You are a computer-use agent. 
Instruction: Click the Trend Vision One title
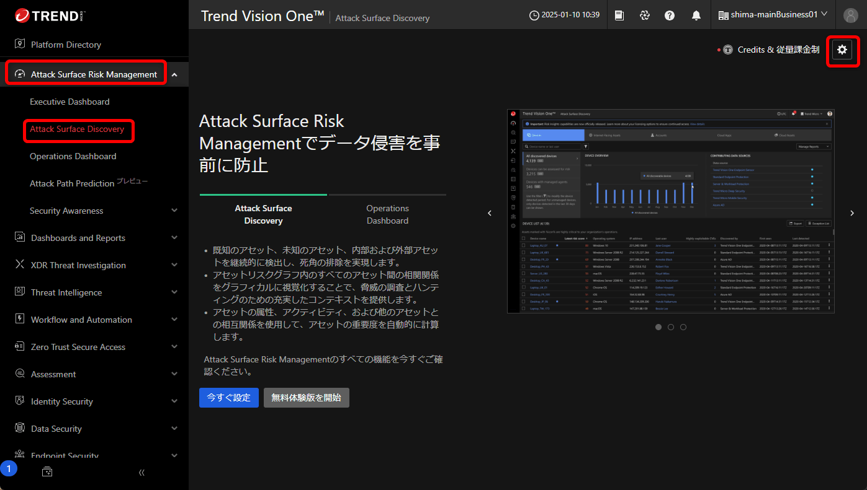coord(263,15)
